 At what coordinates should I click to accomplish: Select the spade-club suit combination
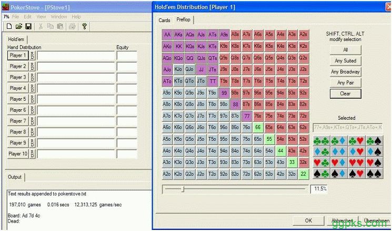tap(321, 174)
